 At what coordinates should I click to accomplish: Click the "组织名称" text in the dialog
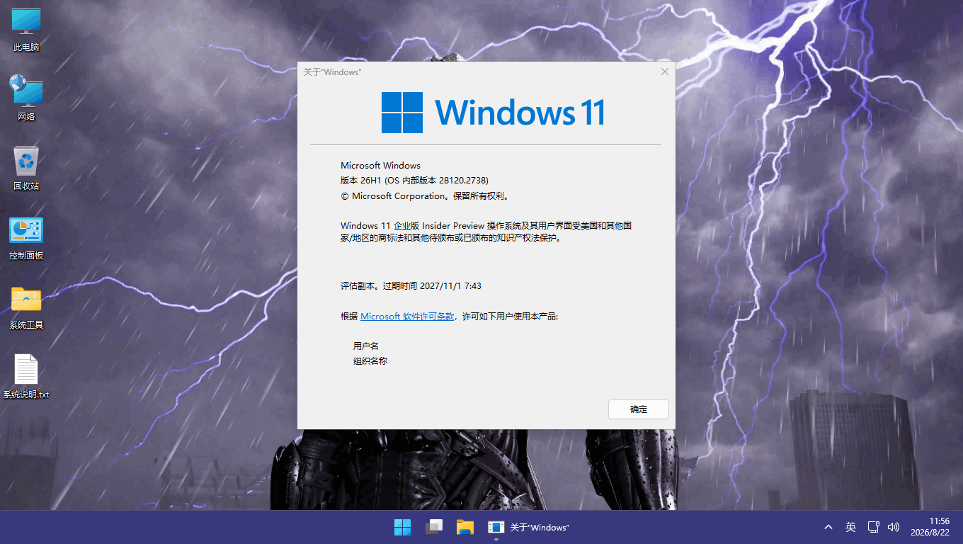370,361
